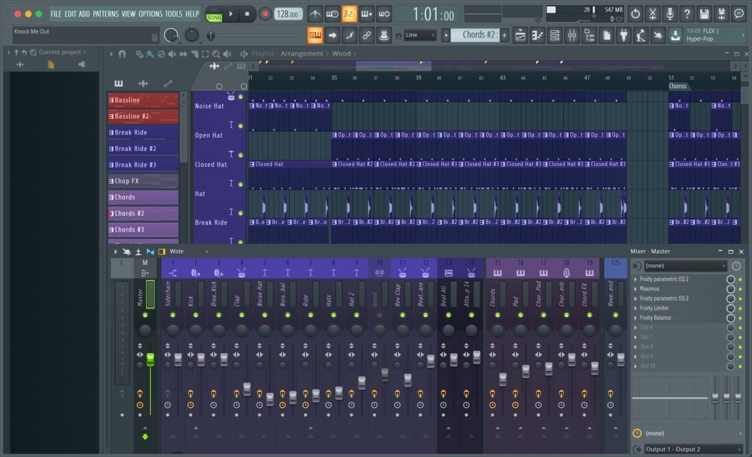The width and height of the screenshot is (752, 457).
Task: Open the ADD menu
Action: pos(84,14)
